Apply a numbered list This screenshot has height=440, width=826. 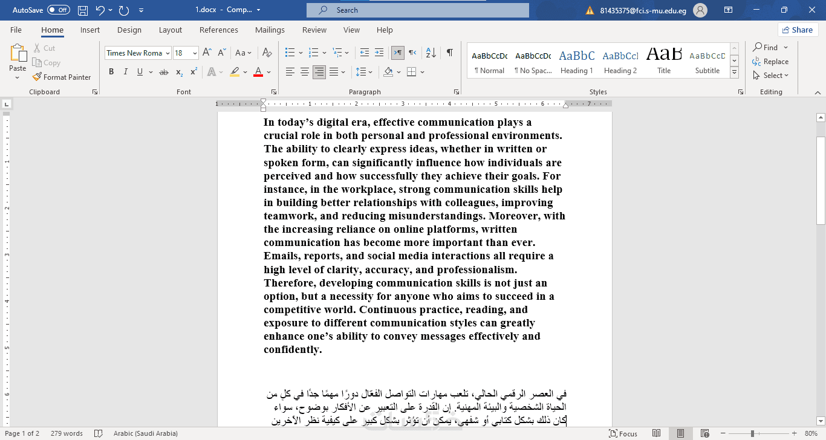click(x=314, y=53)
